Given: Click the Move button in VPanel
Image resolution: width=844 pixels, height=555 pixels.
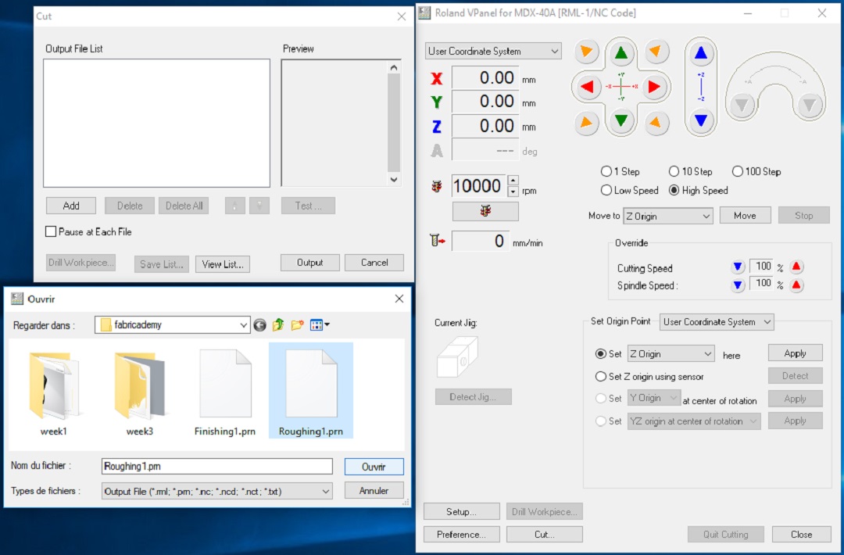Looking at the screenshot, I should 745,215.
